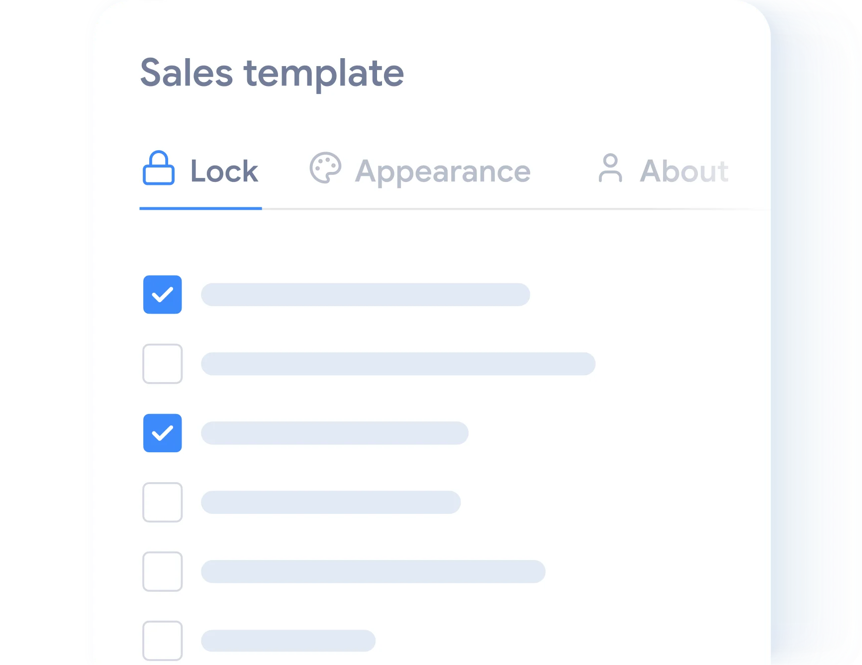Click the person silhouette icon
862x665 pixels.
pos(610,168)
